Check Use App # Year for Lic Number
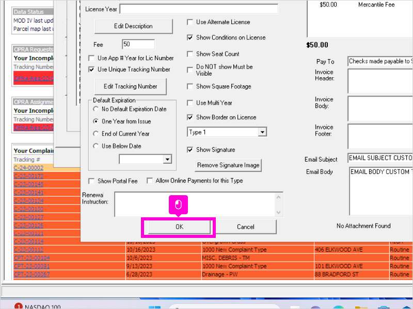 point(91,58)
